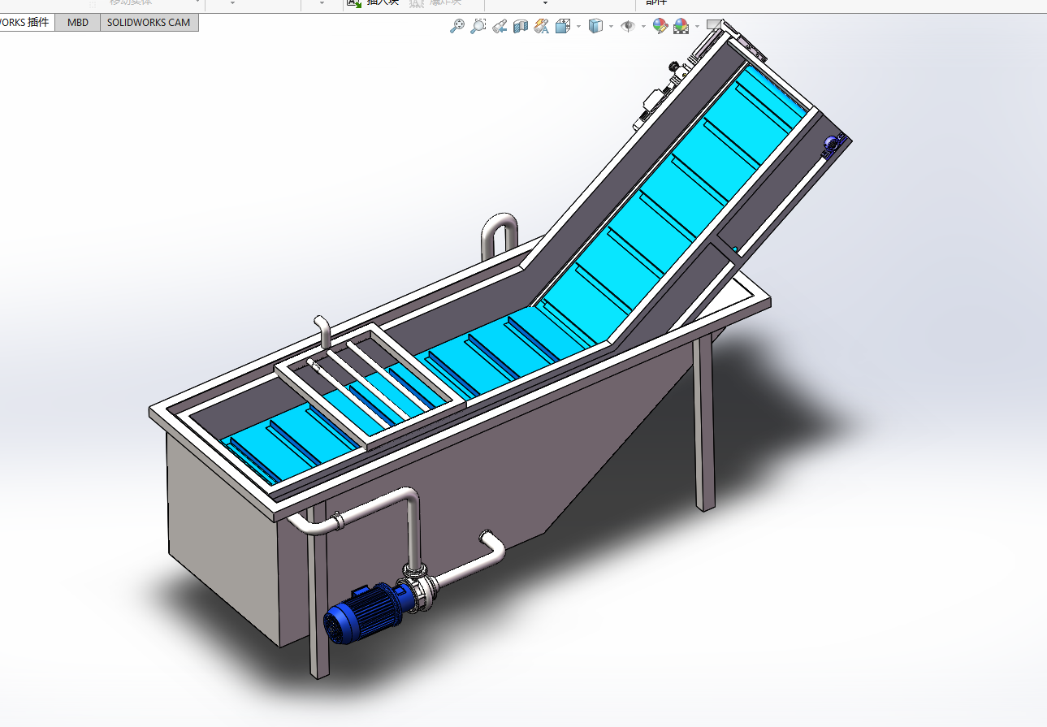Screen dimensions: 1047x727
Task: Open the View Settings monitor icon
Action: [x=714, y=24]
